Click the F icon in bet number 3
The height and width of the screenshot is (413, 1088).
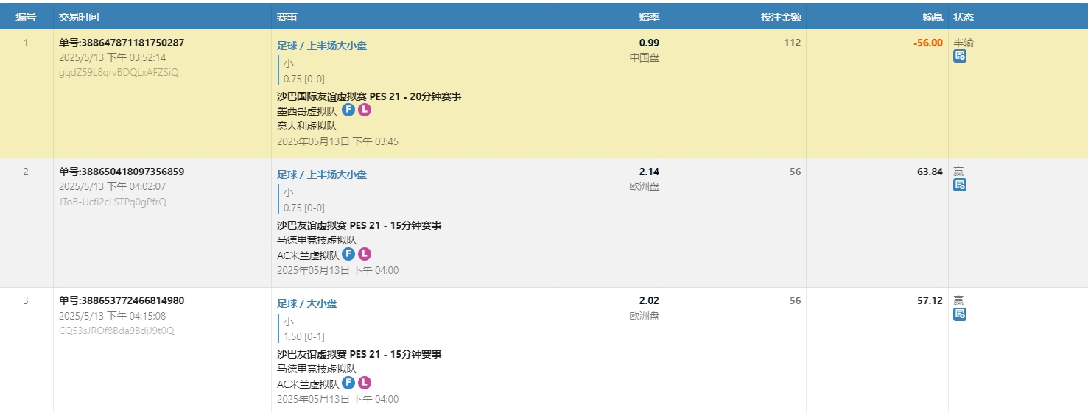click(x=348, y=383)
